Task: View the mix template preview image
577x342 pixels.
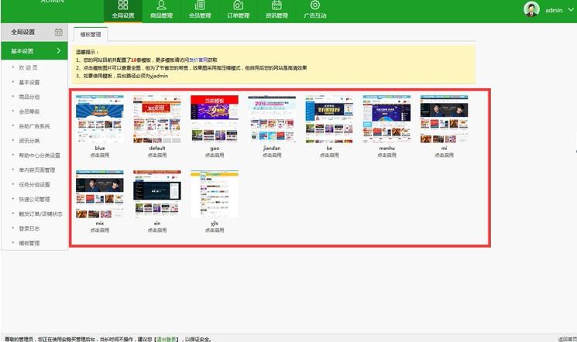Action: click(x=100, y=193)
